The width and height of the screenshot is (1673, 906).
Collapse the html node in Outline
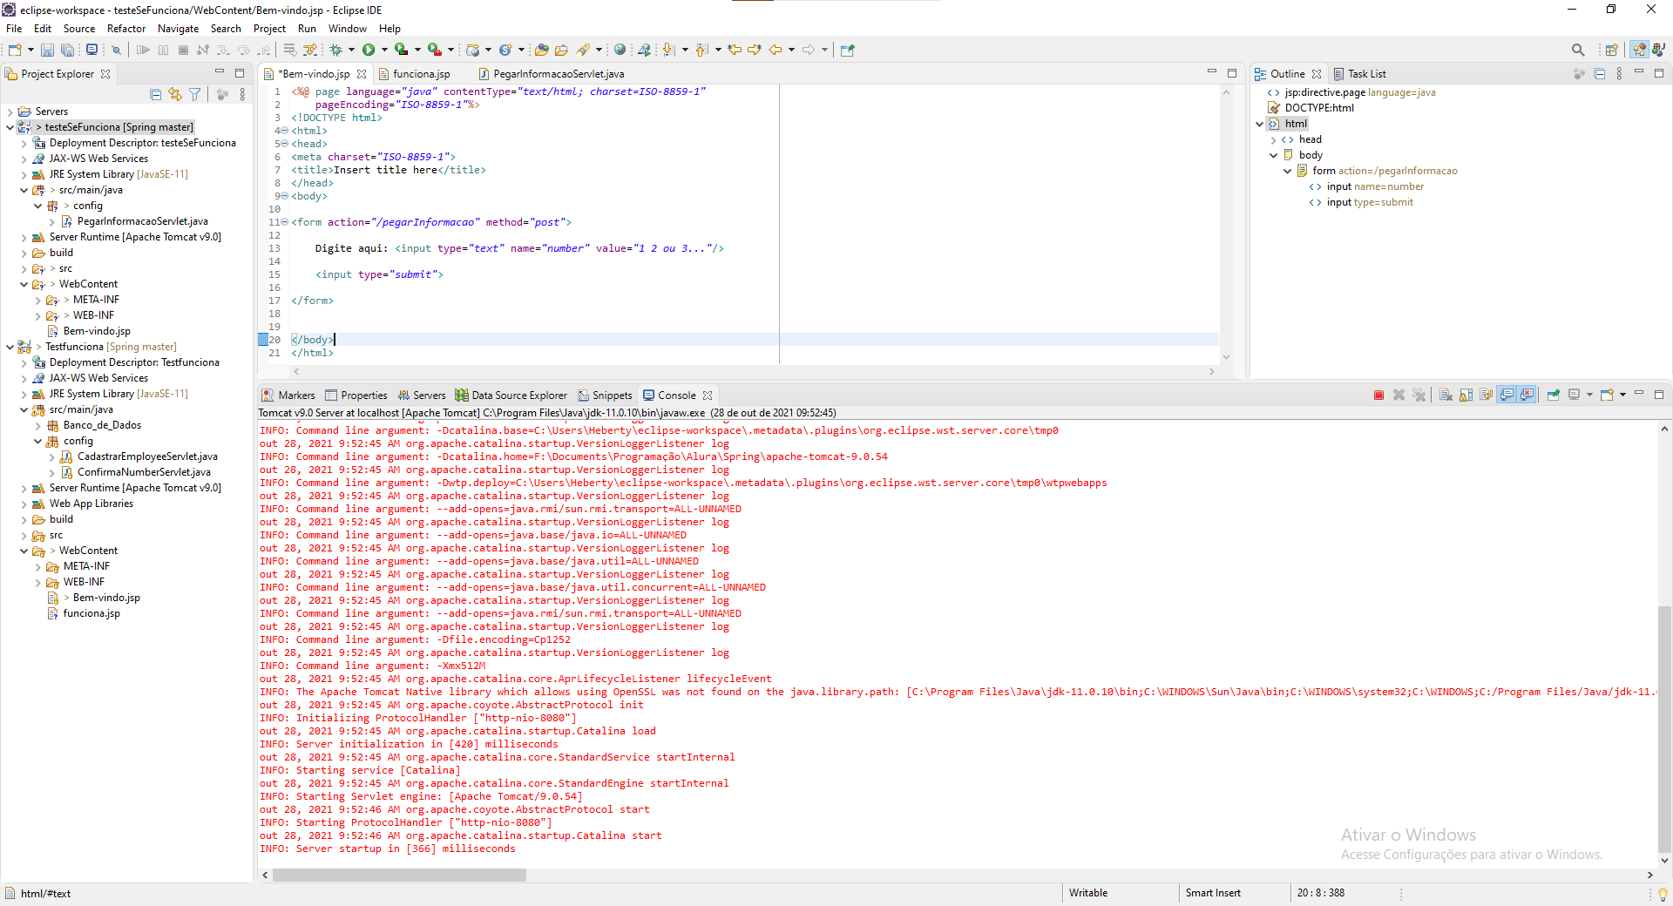pos(1259,124)
